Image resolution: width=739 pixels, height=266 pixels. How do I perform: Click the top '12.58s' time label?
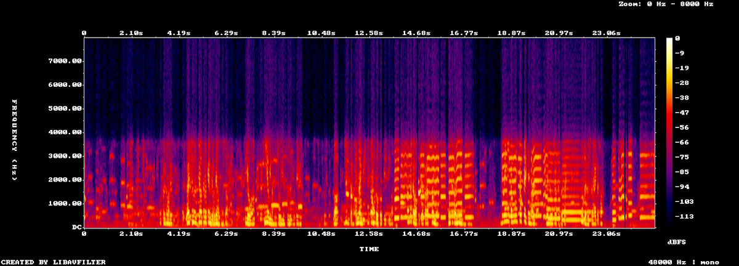(x=368, y=33)
